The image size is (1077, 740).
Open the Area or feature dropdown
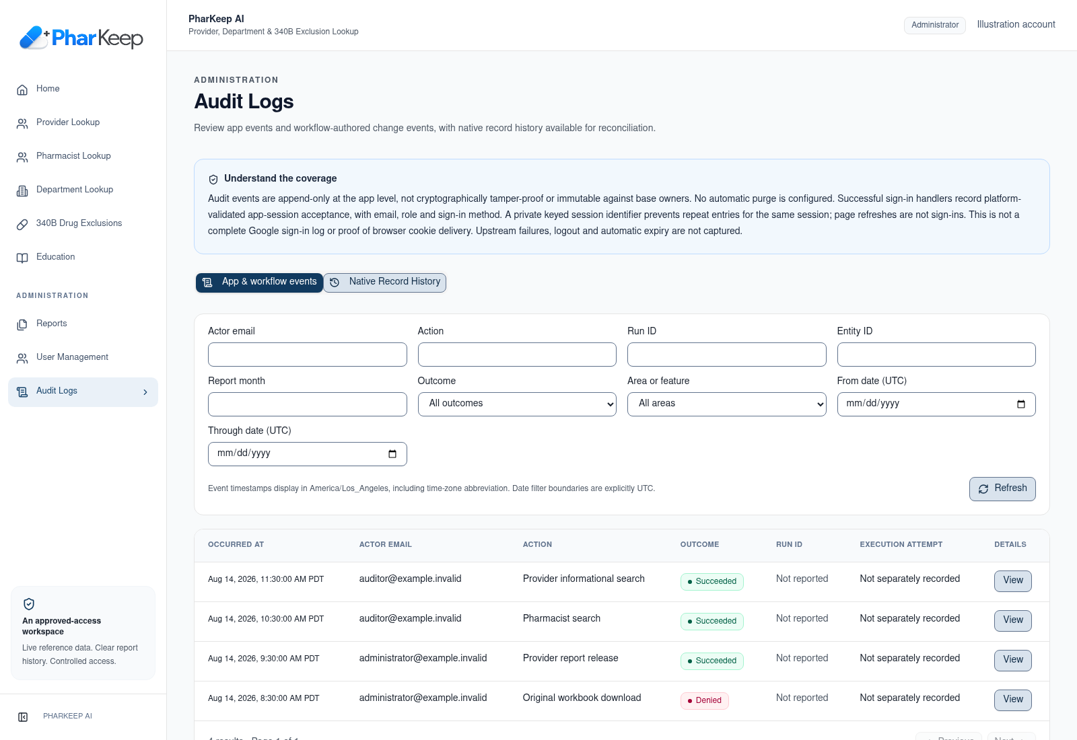pos(727,404)
